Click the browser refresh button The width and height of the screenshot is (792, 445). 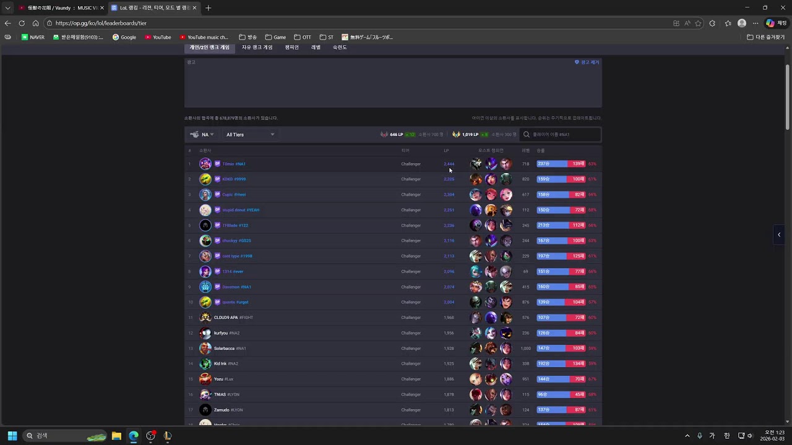(22, 23)
